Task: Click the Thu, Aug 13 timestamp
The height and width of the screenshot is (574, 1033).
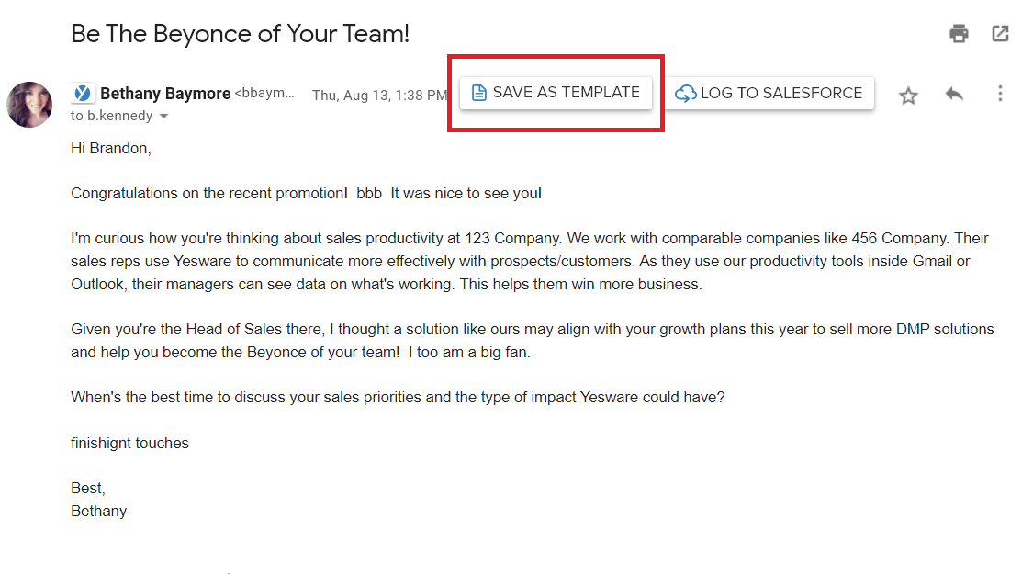Action: coord(379,96)
